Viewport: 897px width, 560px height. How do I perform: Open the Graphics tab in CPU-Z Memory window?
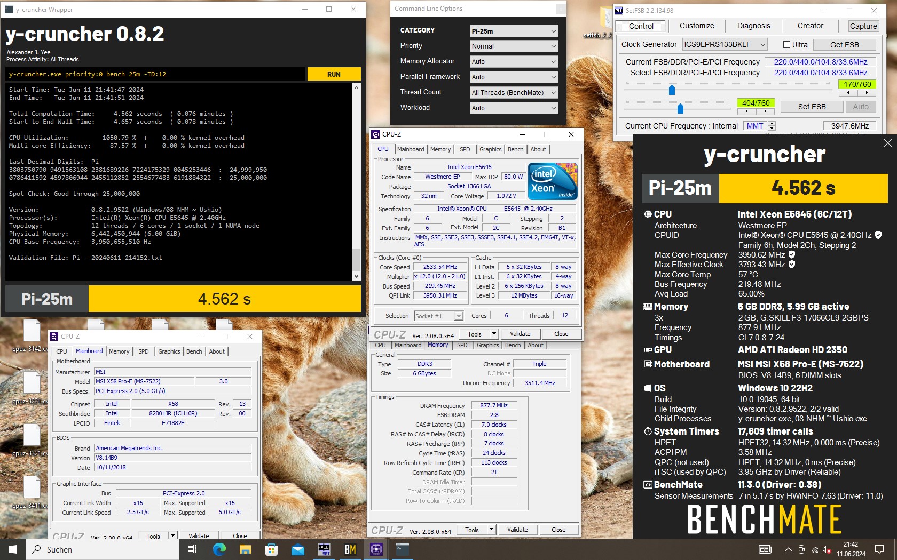coord(487,345)
